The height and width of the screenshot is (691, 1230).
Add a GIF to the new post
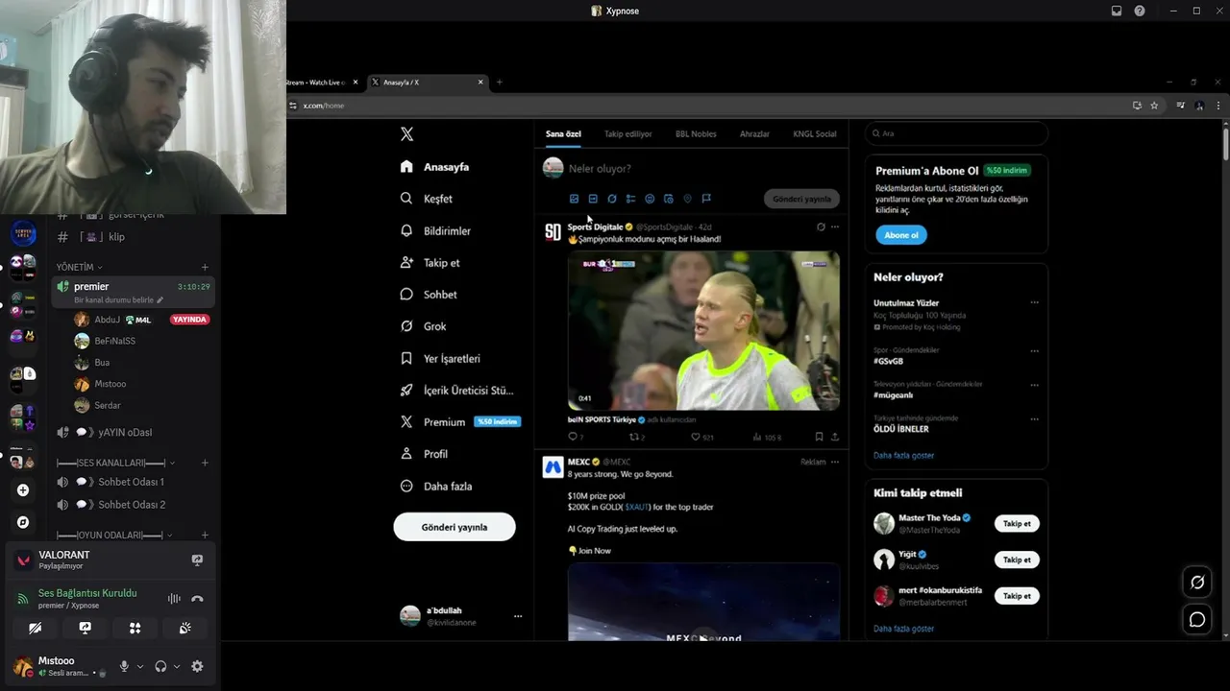coord(593,199)
